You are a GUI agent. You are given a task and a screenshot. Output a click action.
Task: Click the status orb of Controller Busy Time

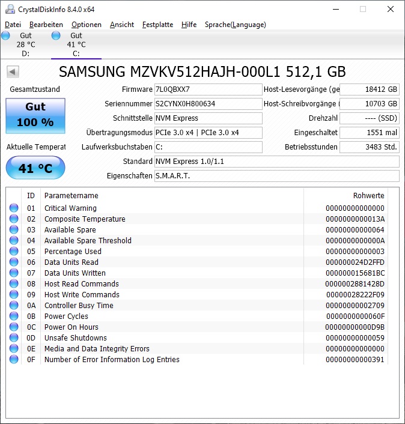[x=14, y=305]
